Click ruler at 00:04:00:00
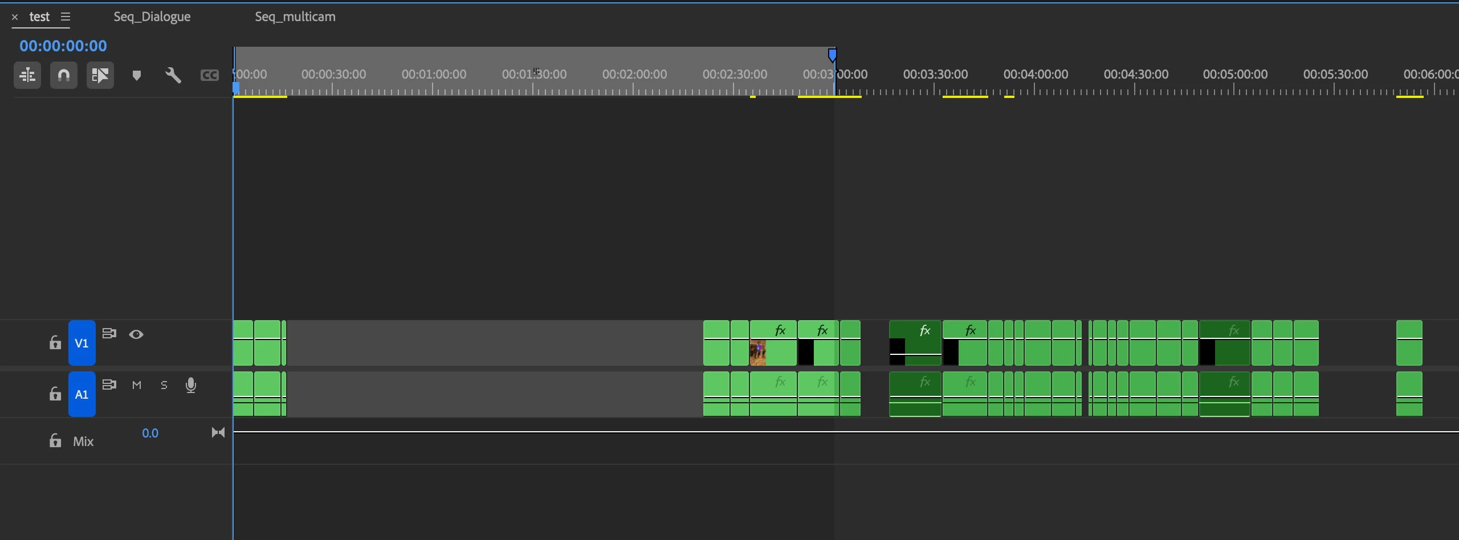Screen dimensions: 1459x540 [x=1036, y=75]
